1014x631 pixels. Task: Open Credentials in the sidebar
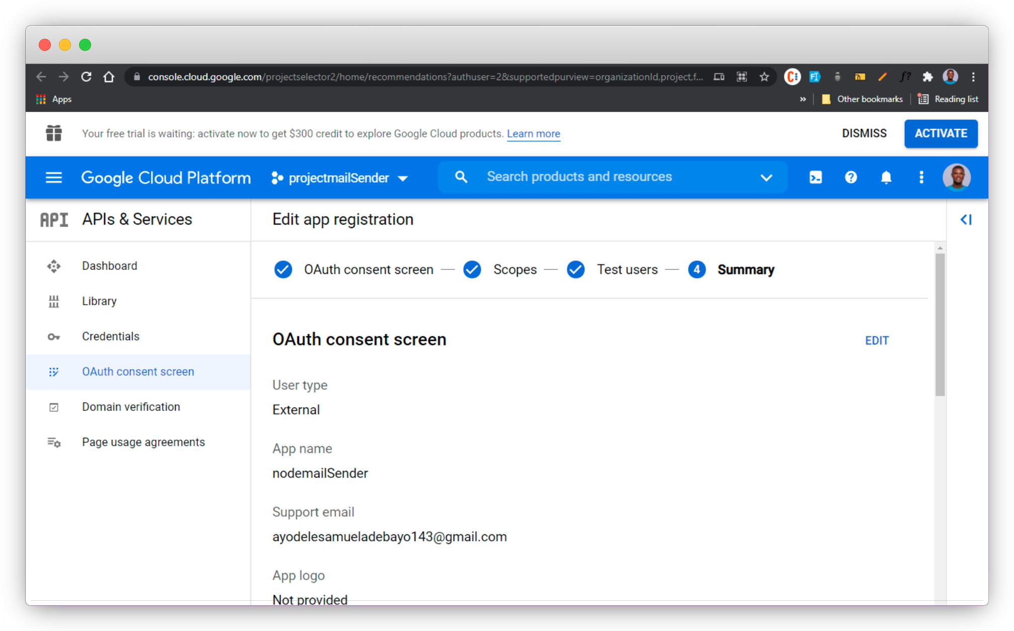coord(138,336)
